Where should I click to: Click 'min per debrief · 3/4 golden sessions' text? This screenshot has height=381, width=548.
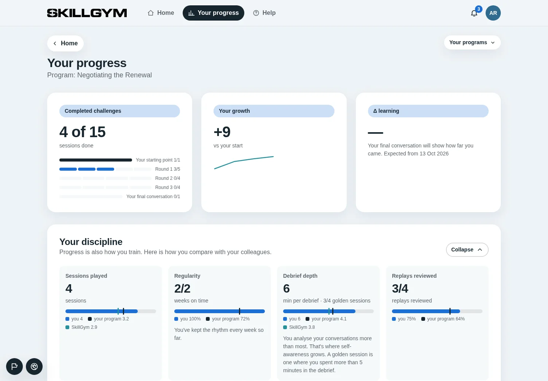pyautogui.click(x=327, y=301)
